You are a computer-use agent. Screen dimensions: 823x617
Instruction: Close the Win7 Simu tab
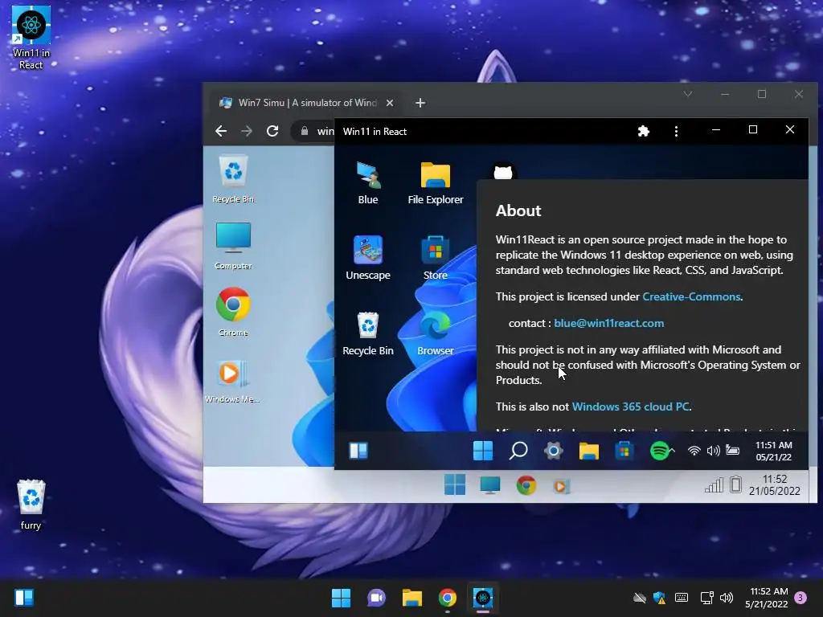click(390, 103)
